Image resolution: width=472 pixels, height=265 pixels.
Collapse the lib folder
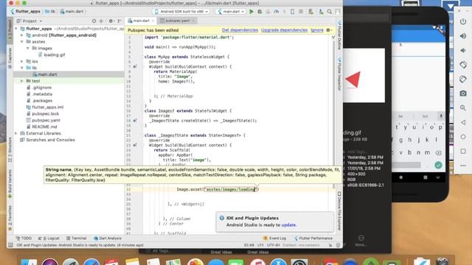(21, 68)
